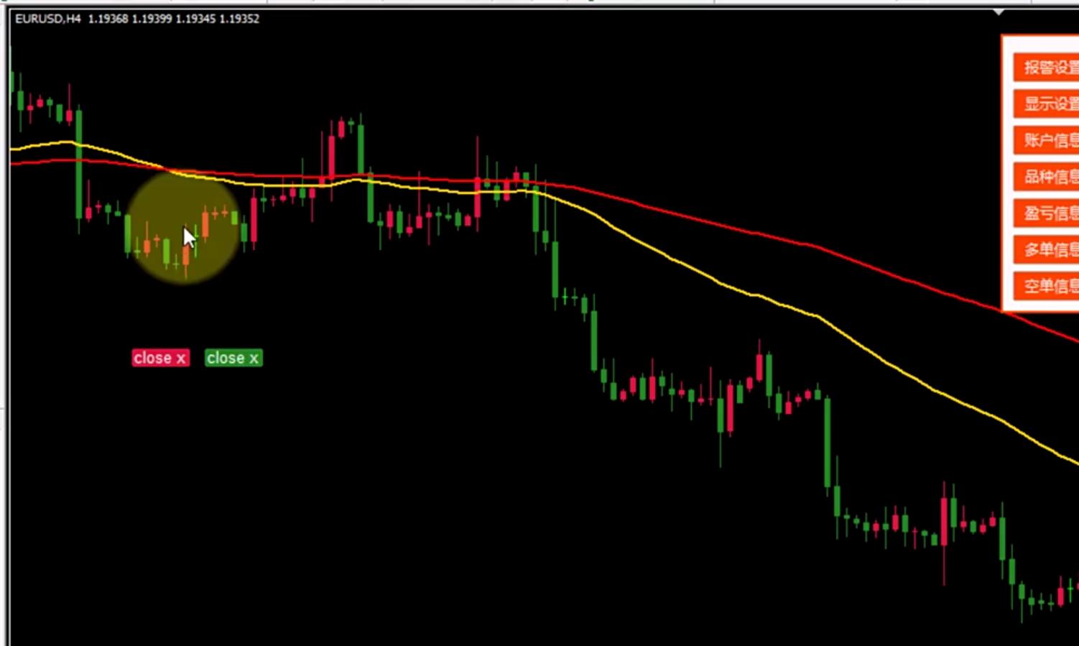Image resolution: width=1079 pixels, height=646 pixels.
Task: Click the OHLC price values in the chart header
Action: click(173, 19)
